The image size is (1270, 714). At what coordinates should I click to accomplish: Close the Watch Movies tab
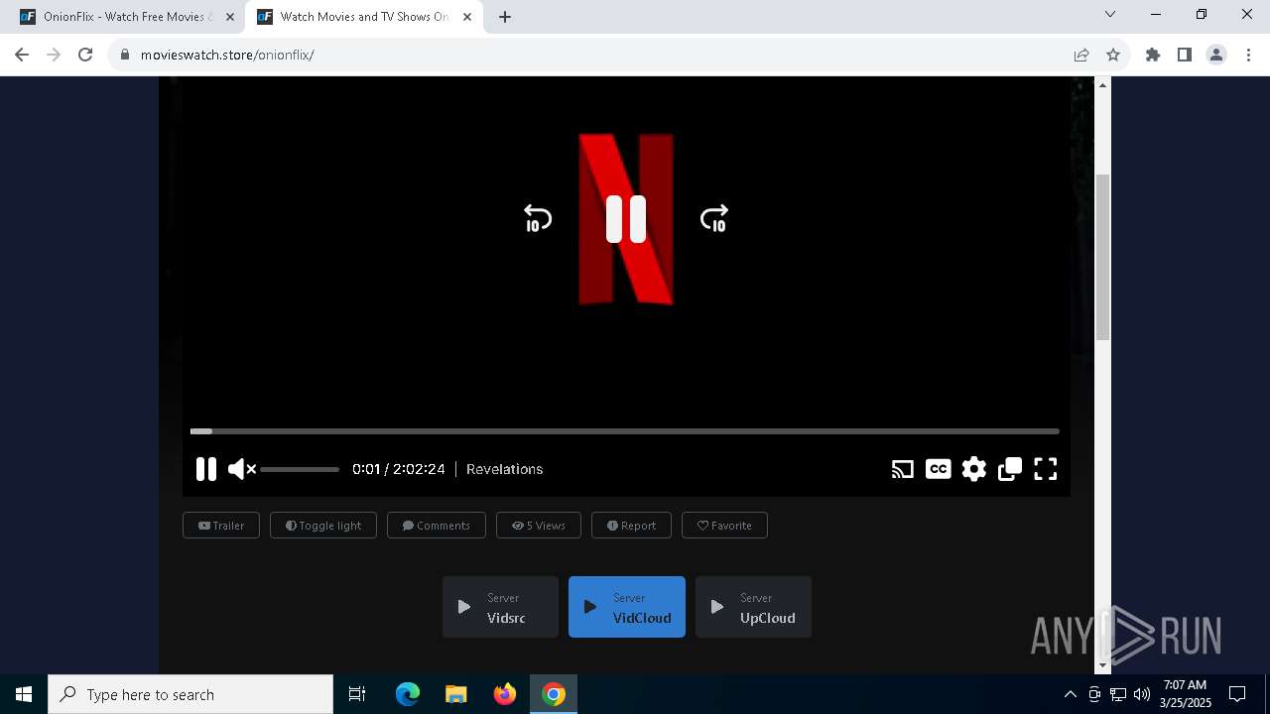(x=467, y=17)
